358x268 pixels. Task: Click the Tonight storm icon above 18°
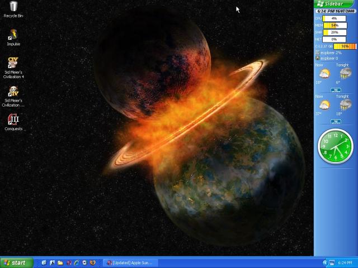click(346, 105)
